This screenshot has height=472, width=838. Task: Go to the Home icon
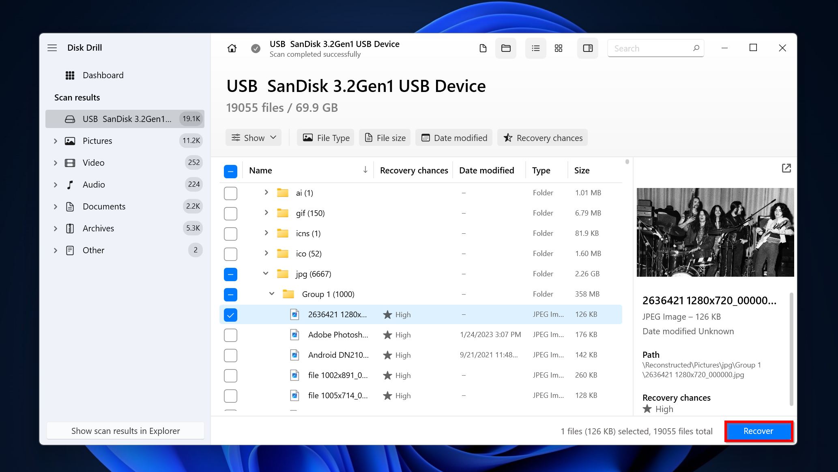232,48
